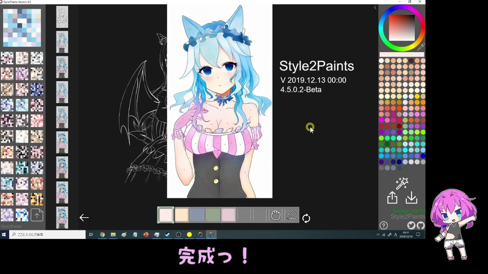Open PowerPoint from the taskbar
Image resolution: width=488 pixels, height=274 pixels.
click(x=146, y=234)
